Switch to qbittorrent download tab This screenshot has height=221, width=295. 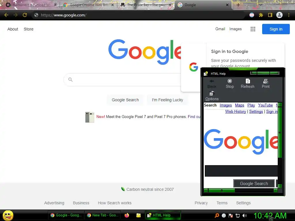point(31,5)
